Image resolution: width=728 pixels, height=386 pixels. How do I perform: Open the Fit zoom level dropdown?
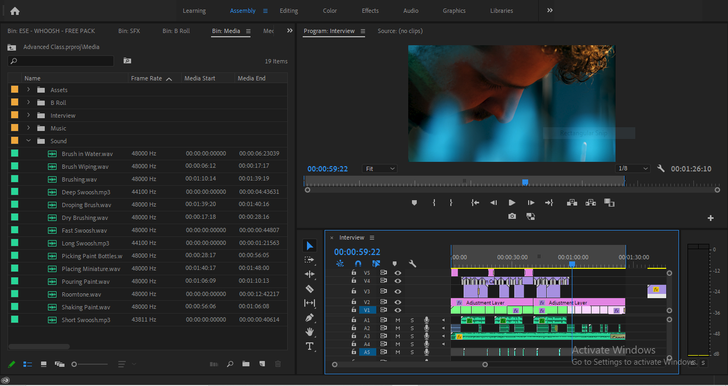coord(380,169)
